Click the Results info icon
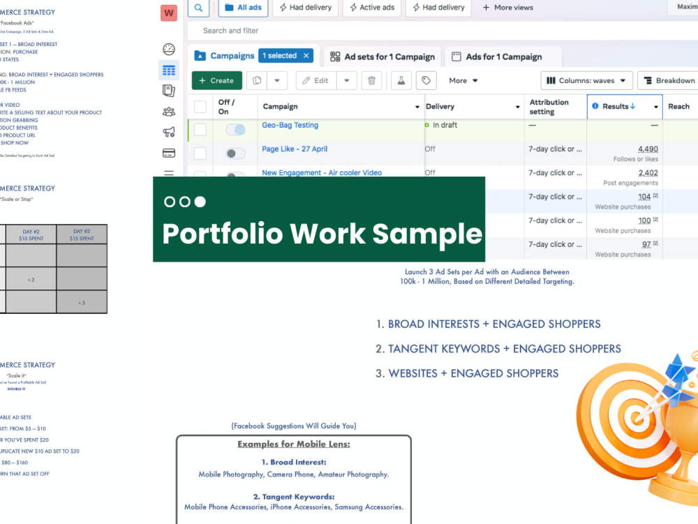Screen dimensions: 698x524 pos(595,106)
